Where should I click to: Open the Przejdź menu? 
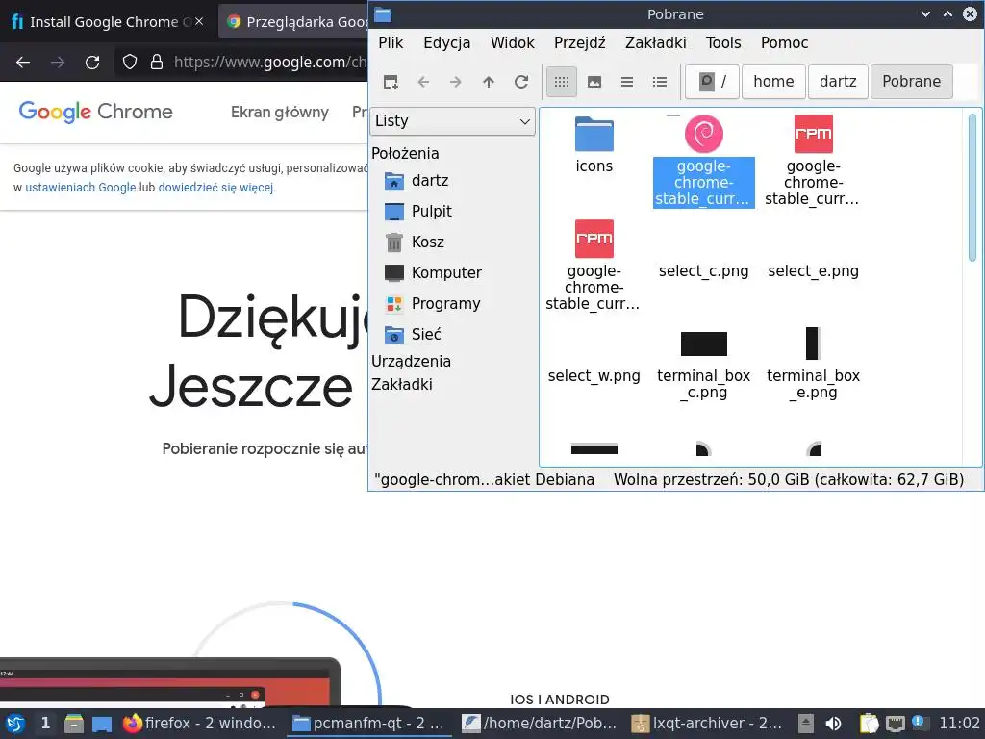[579, 42]
